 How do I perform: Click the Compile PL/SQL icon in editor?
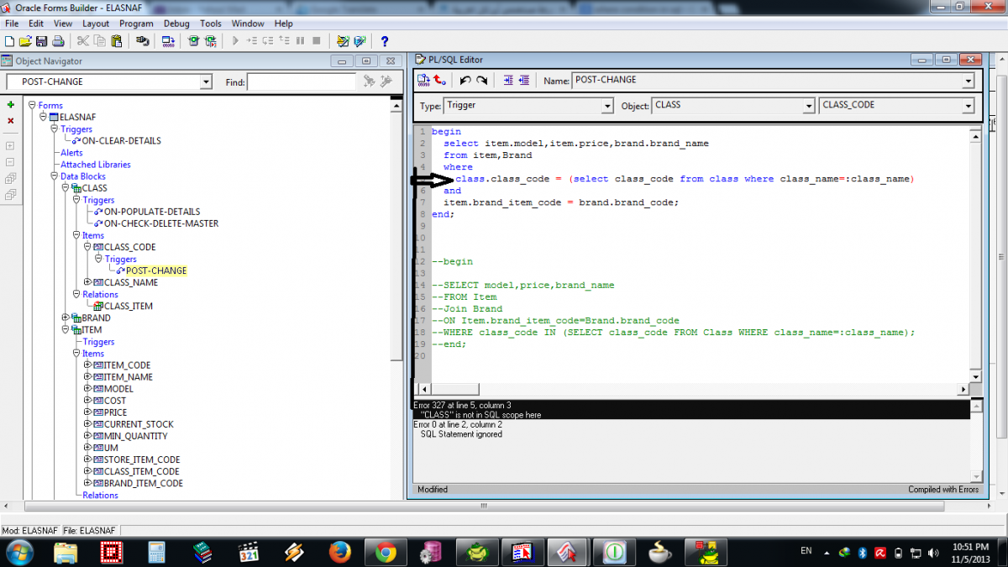click(x=424, y=80)
